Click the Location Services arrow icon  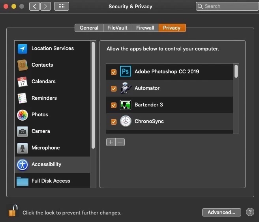coord(23,49)
